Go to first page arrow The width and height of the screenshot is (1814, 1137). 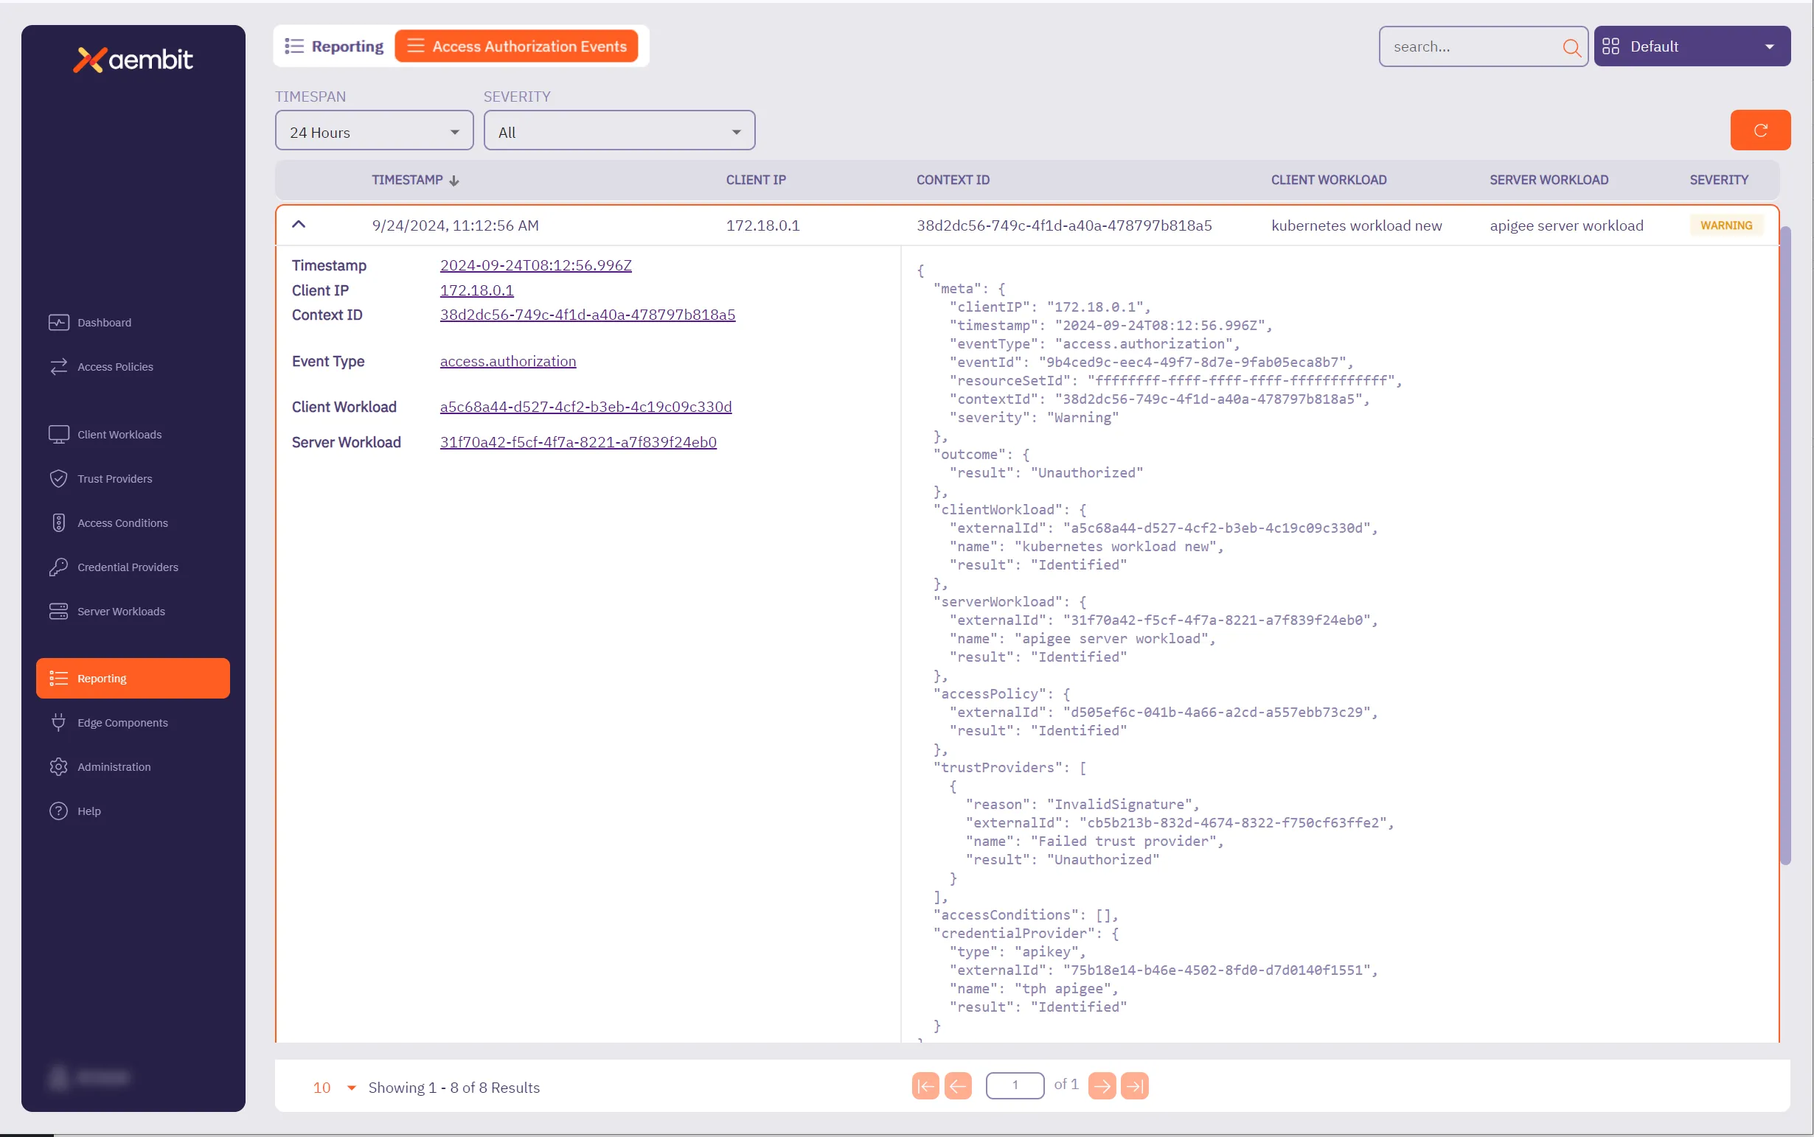[x=925, y=1086]
